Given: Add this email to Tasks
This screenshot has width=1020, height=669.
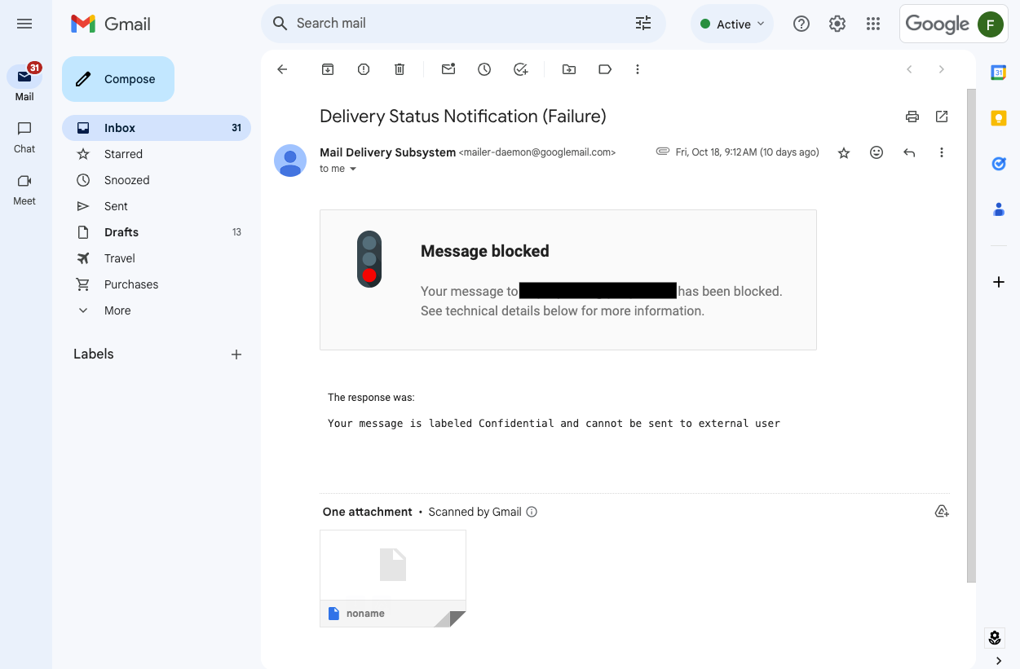Looking at the screenshot, I should [x=520, y=69].
